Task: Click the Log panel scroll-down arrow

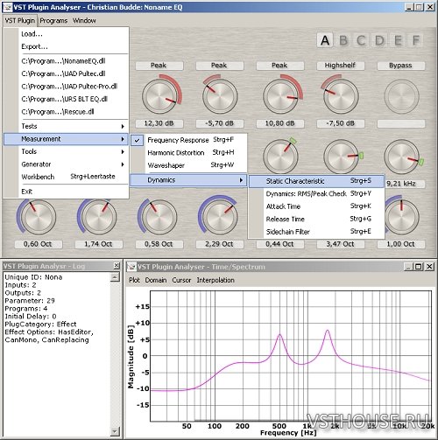Action: [115, 431]
